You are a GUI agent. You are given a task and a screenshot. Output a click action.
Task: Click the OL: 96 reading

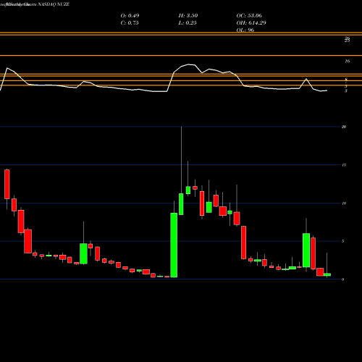coord(245,30)
